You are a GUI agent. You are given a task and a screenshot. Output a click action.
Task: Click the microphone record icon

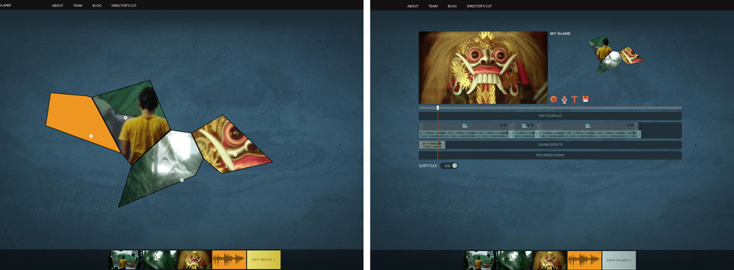tap(564, 99)
